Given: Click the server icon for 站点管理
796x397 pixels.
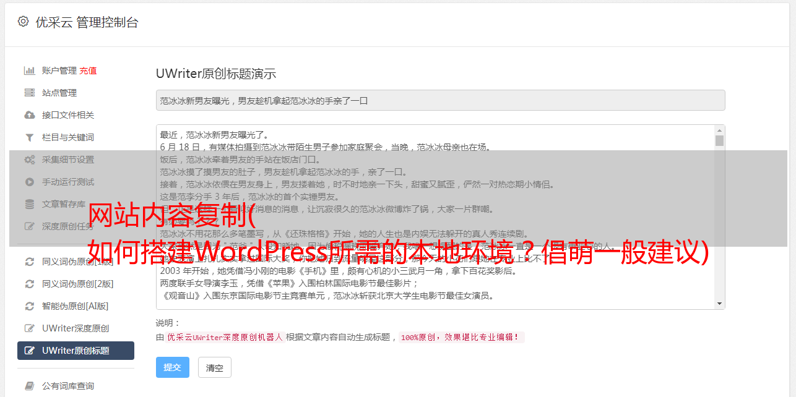Looking at the screenshot, I should coord(29,93).
